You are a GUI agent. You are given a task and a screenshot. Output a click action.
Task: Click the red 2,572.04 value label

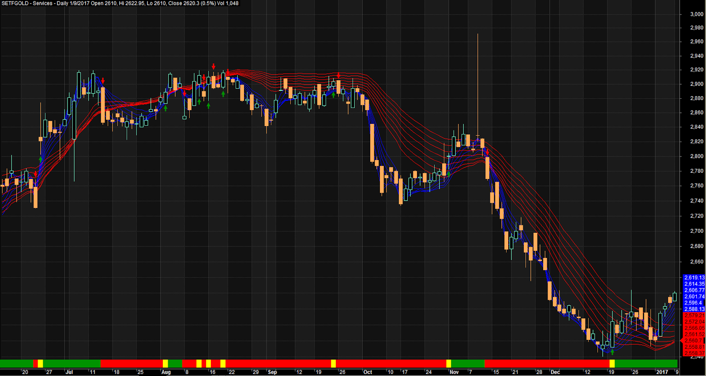click(694, 322)
